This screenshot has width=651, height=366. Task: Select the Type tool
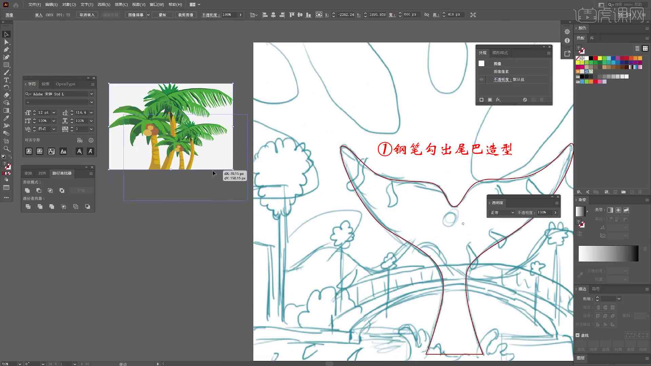point(6,80)
